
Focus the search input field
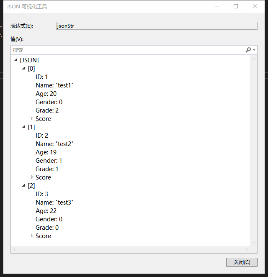128,50
